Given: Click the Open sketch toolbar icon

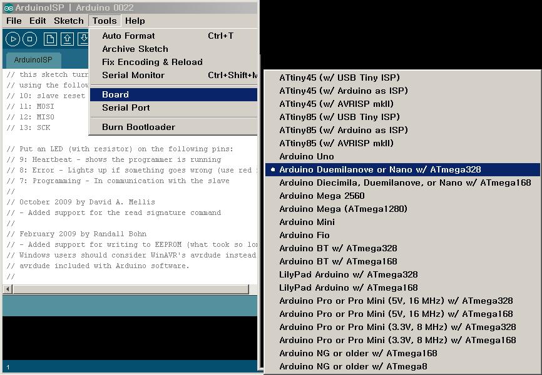Looking at the screenshot, I should (x=67, y=39).
